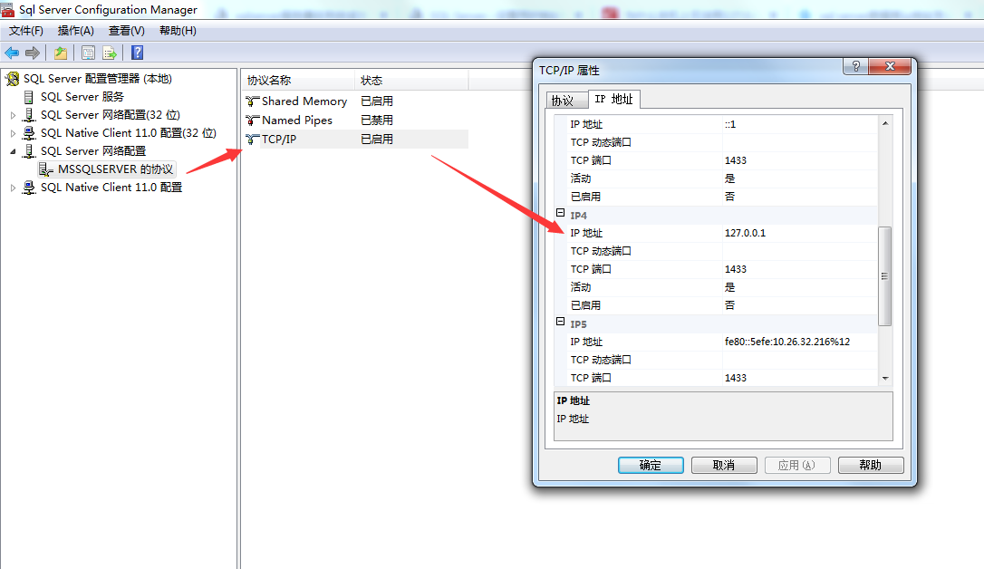Switch to the 协议 tab
This screenshot has width=984, height=569.
coord(566,101)
